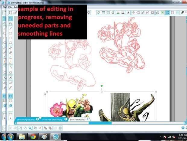This screenshot has width=187, height=141.
Task: Choose the Edit Points tool
Action: click(11, 23)
